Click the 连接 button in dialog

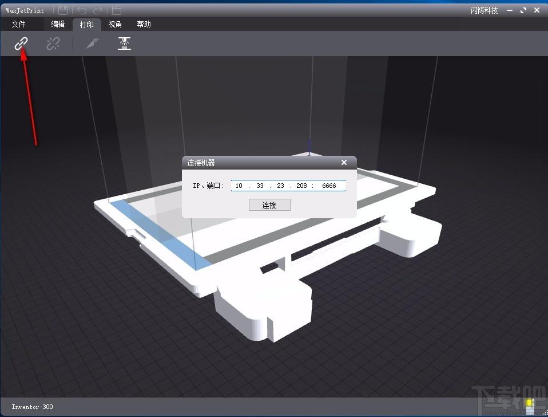pos(269,205)
